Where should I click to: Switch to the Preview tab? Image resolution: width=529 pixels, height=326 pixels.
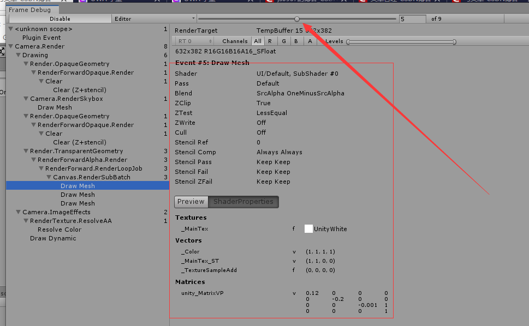tap(191, 201)
